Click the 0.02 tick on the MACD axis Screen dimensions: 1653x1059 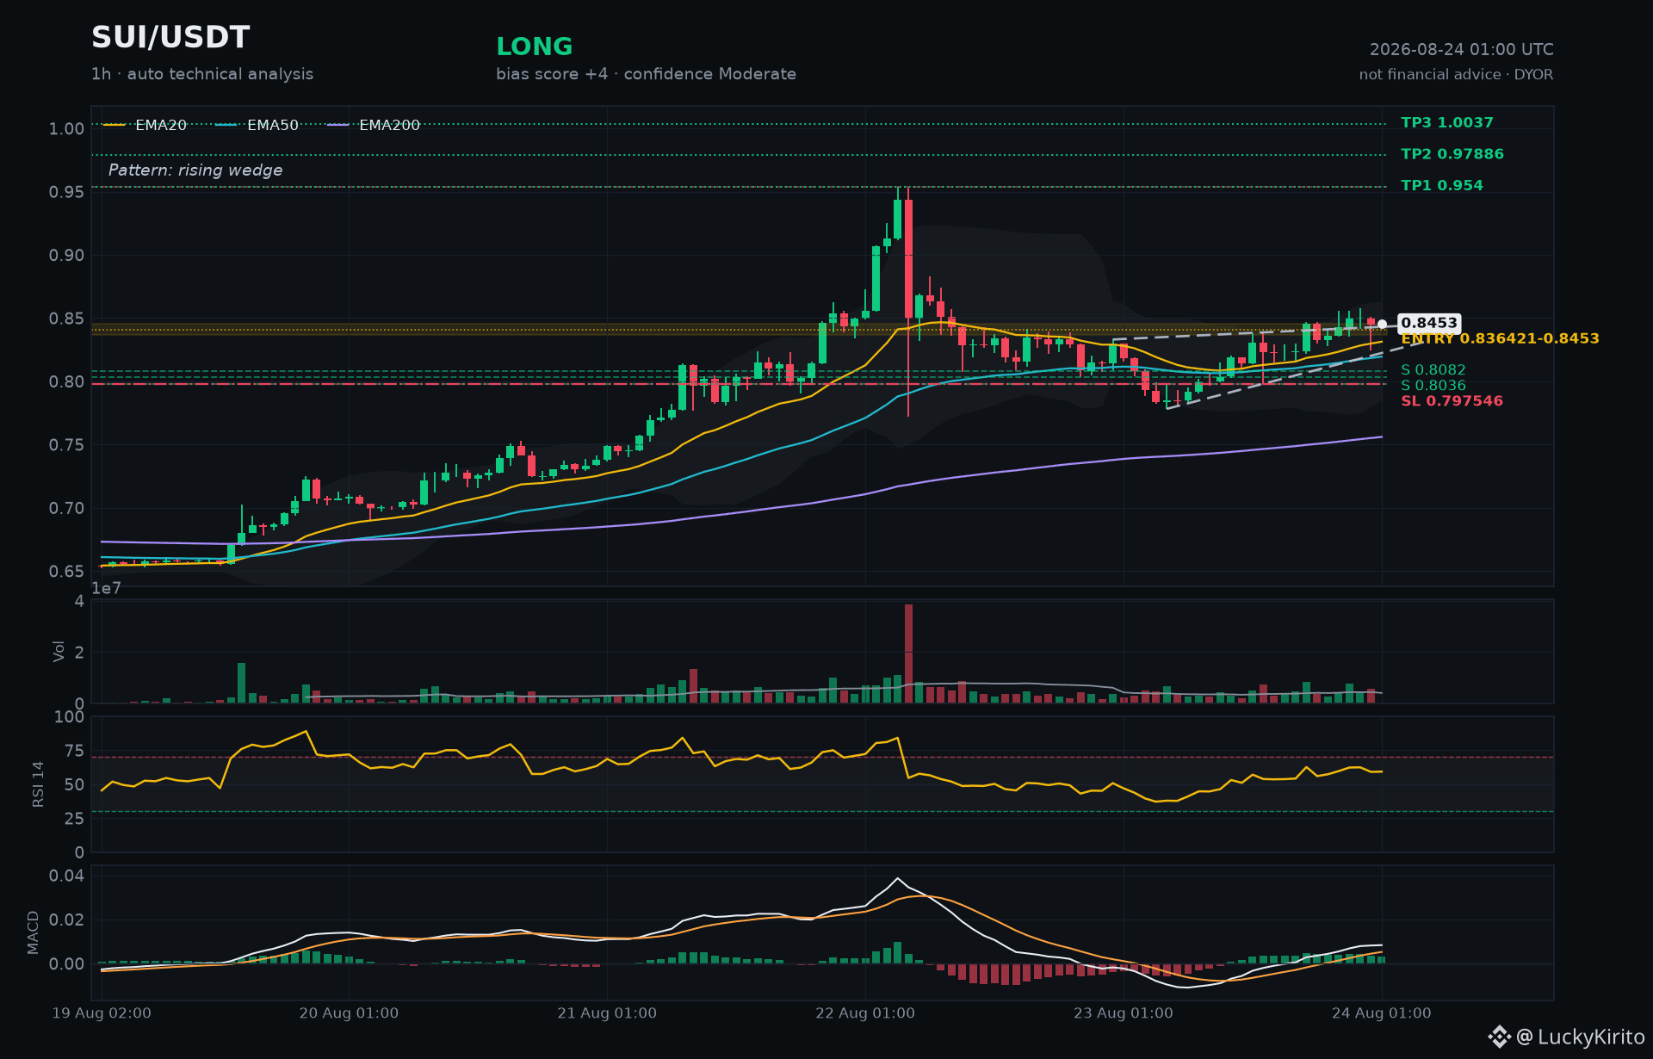click(66, 920)
